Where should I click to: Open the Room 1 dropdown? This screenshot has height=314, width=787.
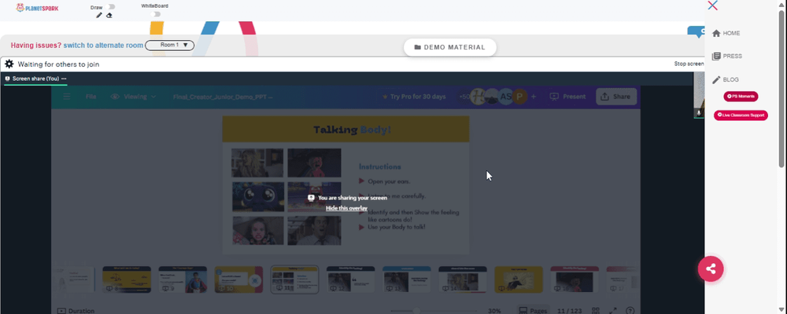pyautogui.click(x=170, y=45)
